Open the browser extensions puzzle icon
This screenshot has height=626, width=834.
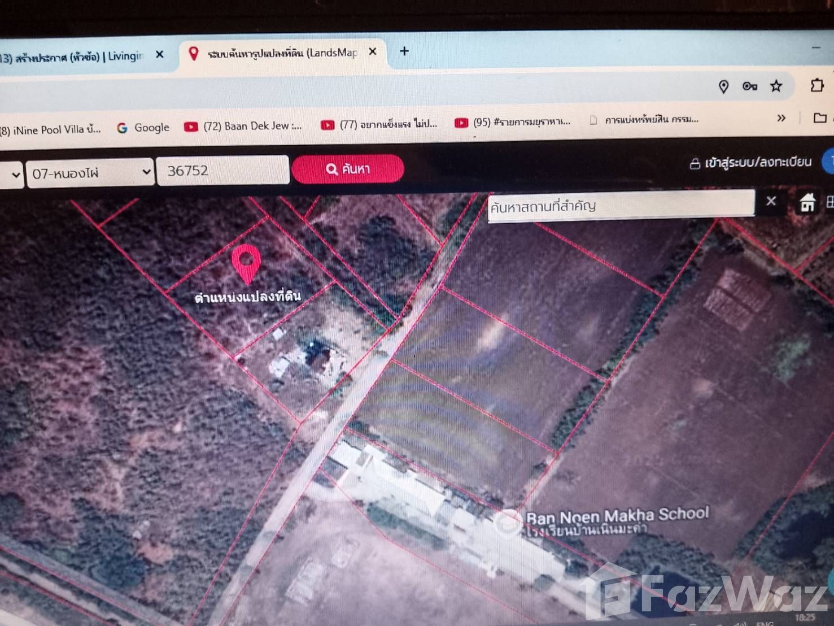[x=816, y=85]
